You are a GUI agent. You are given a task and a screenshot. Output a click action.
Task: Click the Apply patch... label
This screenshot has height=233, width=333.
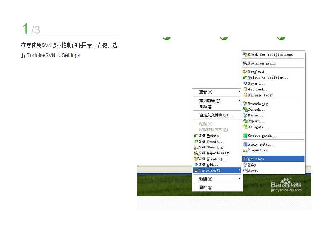pyautogui.click(x=261, y=144)
